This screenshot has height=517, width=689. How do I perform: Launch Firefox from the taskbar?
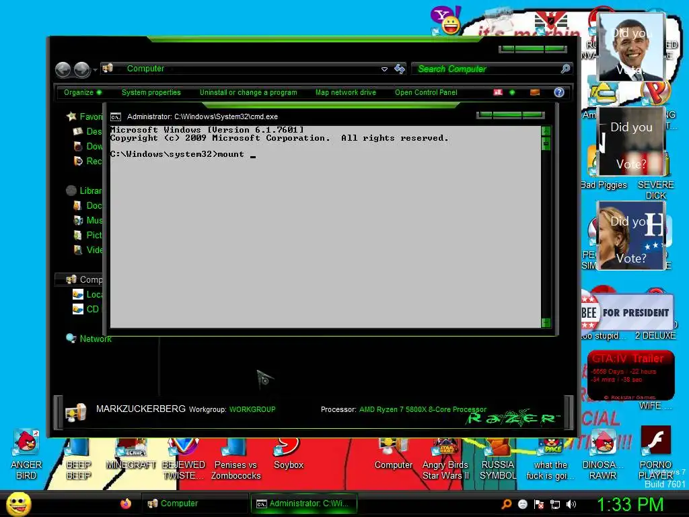point(126,504)
